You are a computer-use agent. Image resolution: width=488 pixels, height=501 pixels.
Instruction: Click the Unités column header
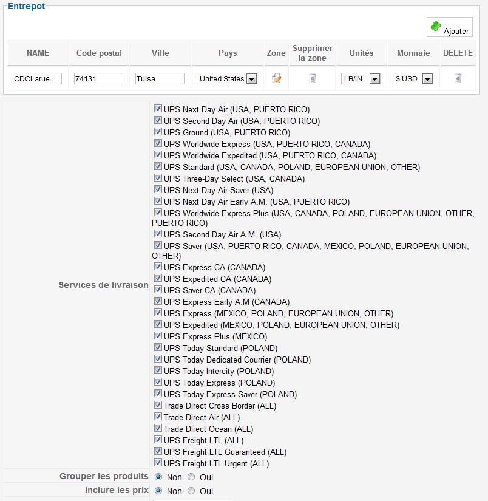(x=361, y=53)
